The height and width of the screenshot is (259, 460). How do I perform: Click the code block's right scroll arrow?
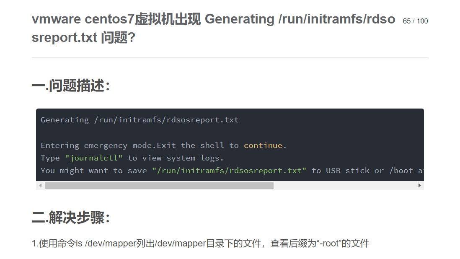419,185
